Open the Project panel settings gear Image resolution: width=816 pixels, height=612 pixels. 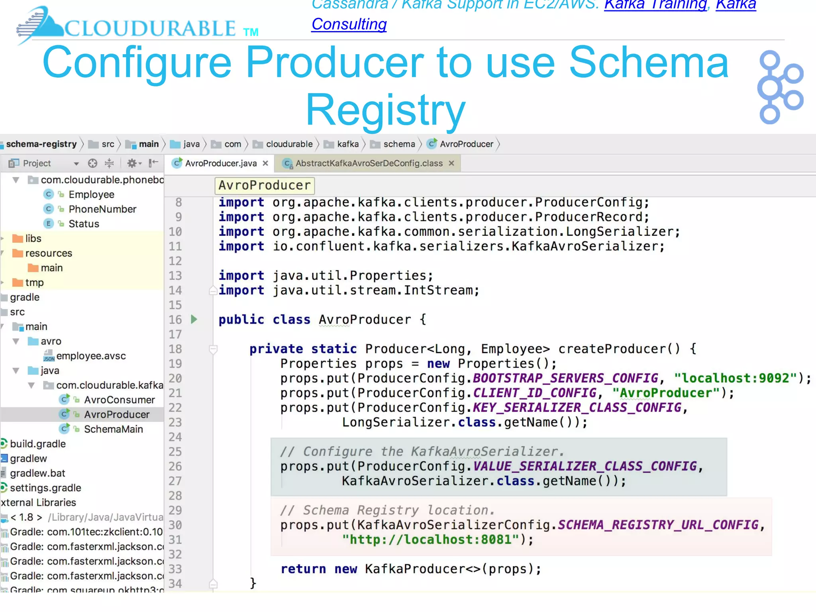tap(132, 163)
